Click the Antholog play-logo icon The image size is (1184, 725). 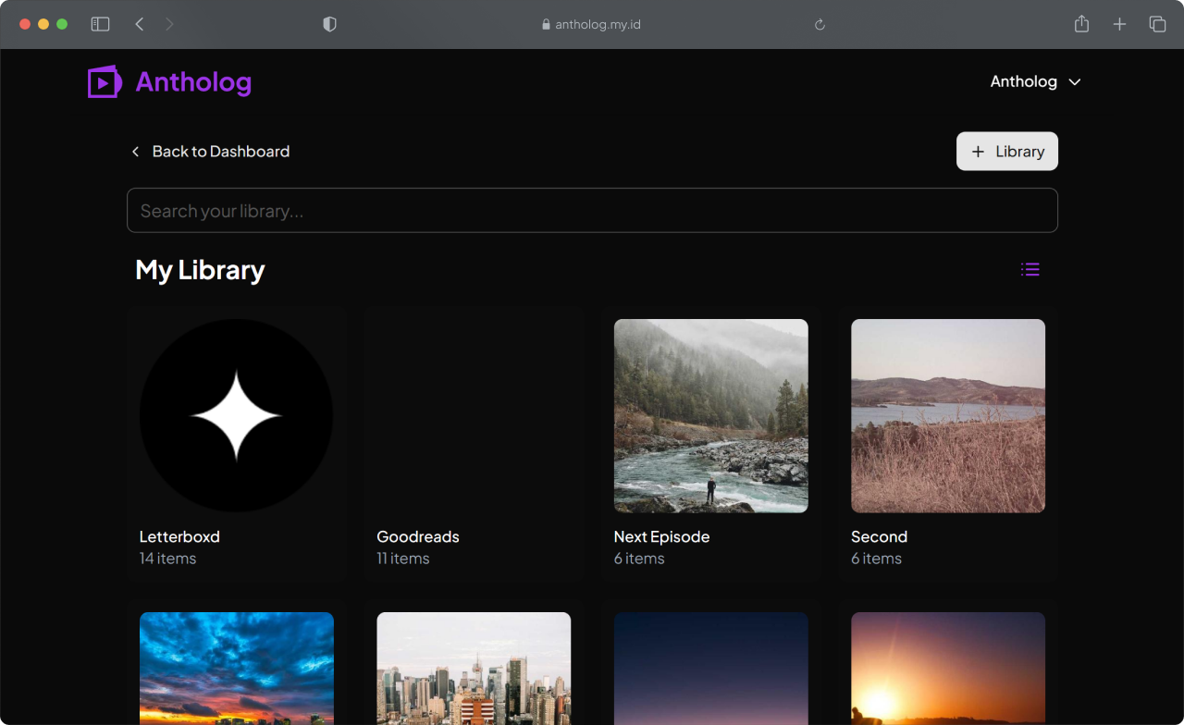pyautogui.click(x=105, y=82)
